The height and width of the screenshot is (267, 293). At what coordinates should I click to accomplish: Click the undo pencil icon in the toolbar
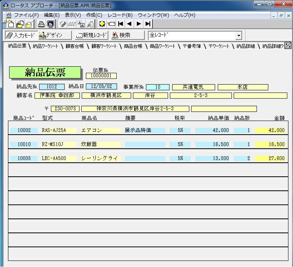click(63, 24)
